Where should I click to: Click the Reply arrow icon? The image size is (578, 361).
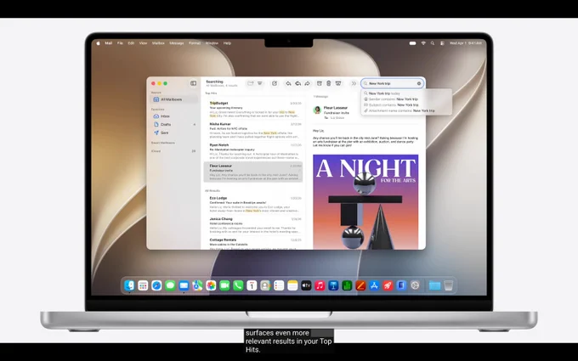[289, 83]
